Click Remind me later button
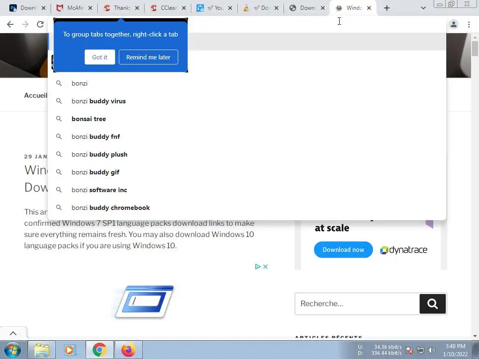 148,57
